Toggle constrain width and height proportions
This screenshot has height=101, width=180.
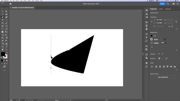click(176, 21)
